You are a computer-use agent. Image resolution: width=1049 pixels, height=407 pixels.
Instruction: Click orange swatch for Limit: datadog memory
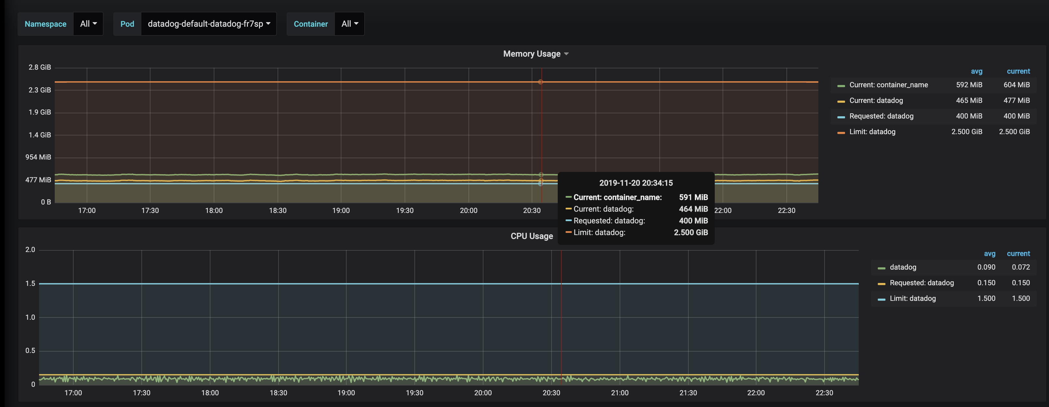pyautogui.click(x=841, y=133)
